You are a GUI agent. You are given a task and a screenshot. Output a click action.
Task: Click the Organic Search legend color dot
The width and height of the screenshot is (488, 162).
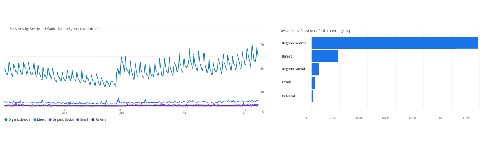point(6,120)
